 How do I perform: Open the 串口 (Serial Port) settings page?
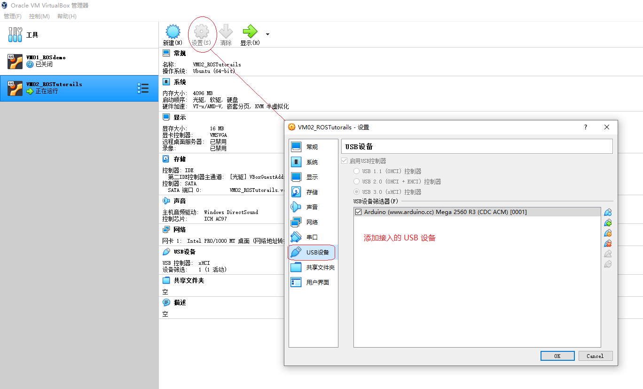coord(313,237)
